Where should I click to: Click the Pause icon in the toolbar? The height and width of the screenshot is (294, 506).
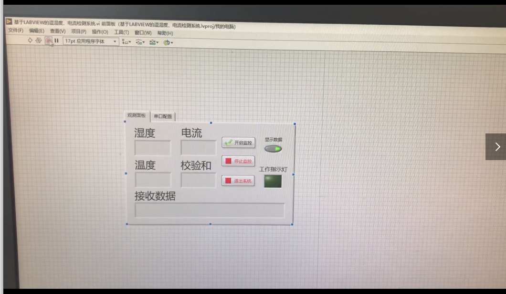pos(56,41)
